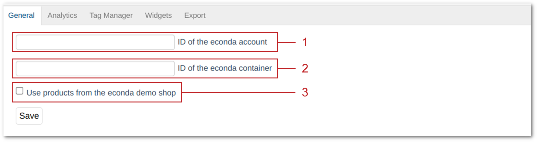Select the Tag Manager tab
The height and width of the screenshot is (142, 537).
[111, 15]
